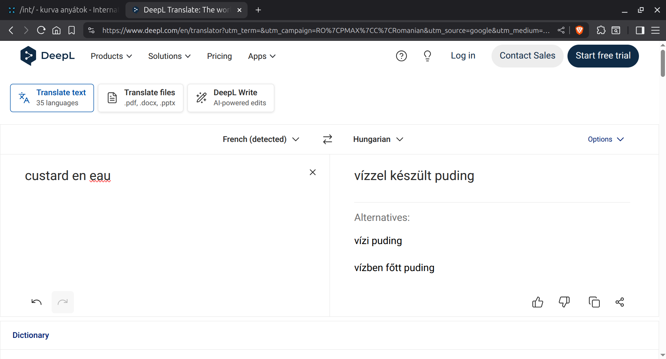Open the browser hamburger menu

(x=655, y=30)
